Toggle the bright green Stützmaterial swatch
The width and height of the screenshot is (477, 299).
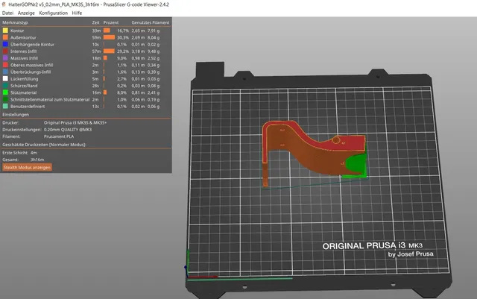coord(5,92)
